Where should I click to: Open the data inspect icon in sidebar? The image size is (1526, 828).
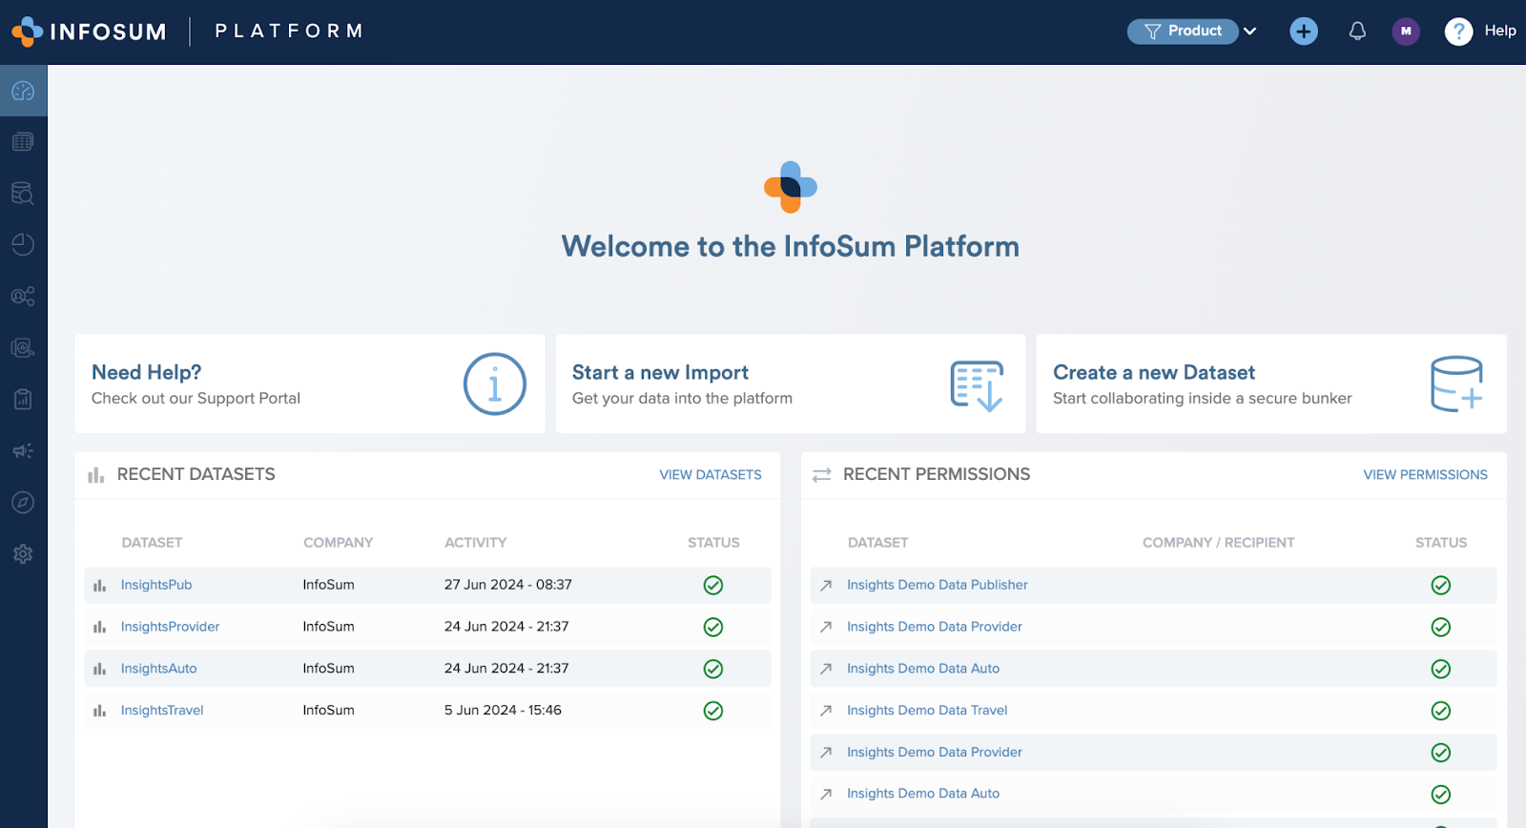pyautogui.click(x=23, y=348)
